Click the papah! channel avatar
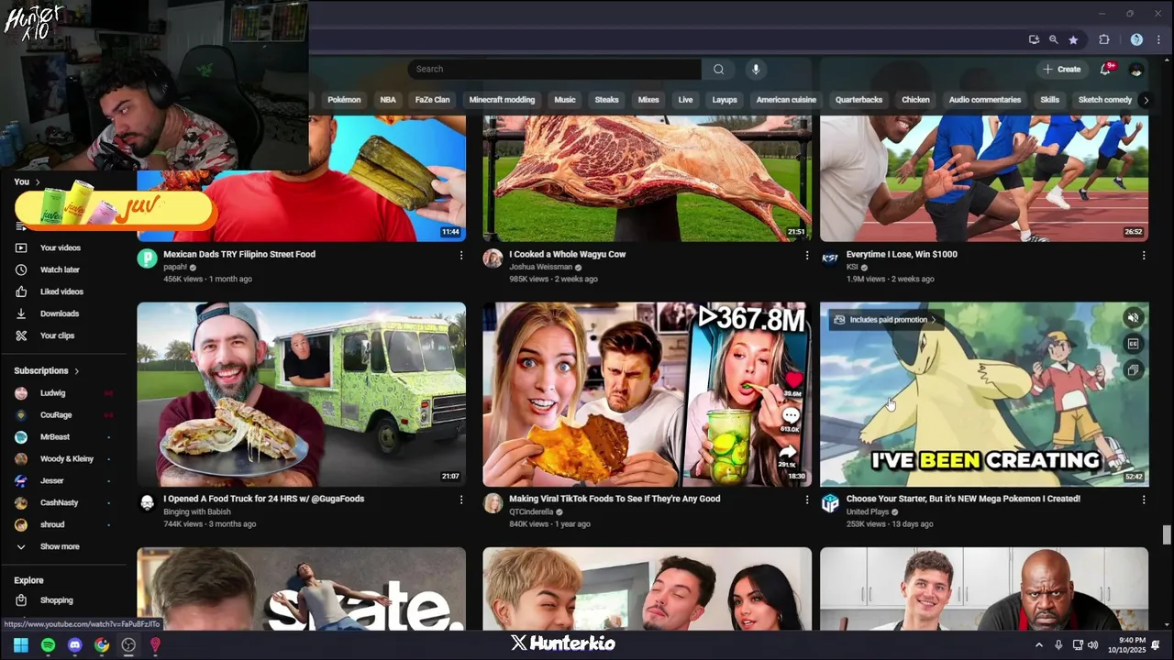The height and width of the screenshot is (660, 1174). pos(147,258)
